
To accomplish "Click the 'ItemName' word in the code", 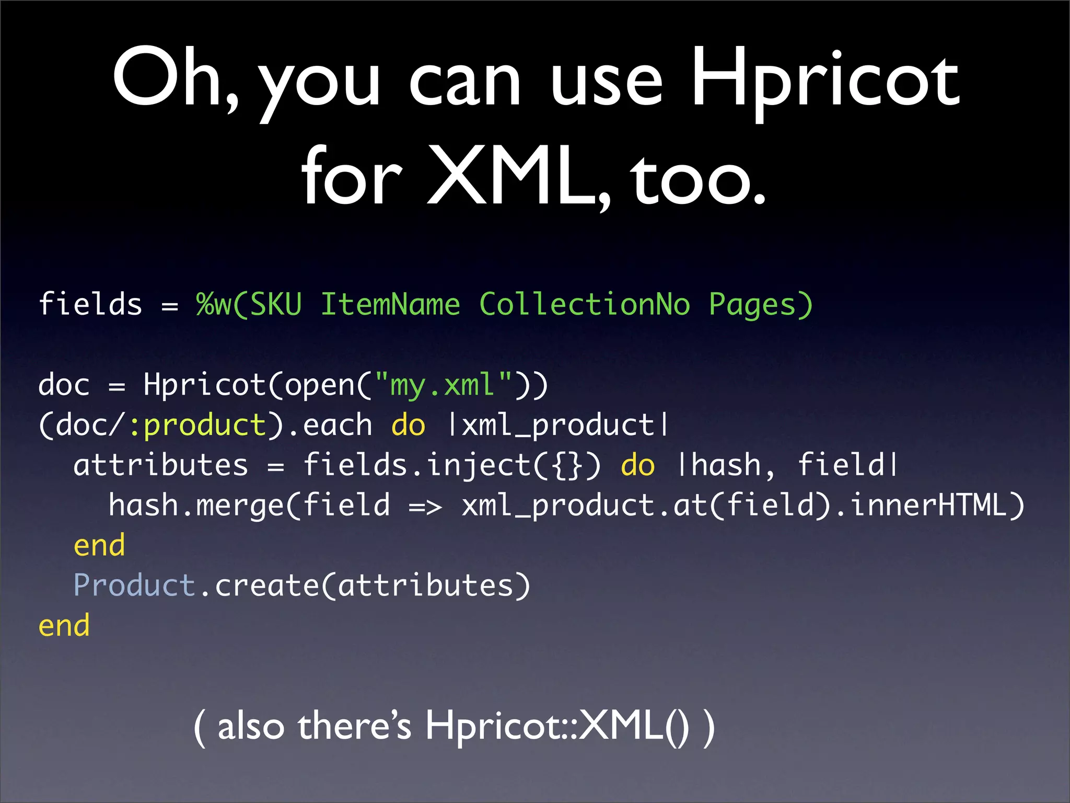I will (390, 304).
